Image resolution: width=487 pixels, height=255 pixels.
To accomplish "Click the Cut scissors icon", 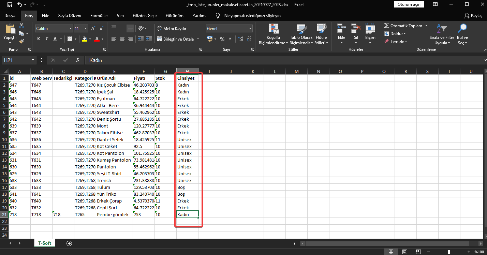I will tap(21, 26).
